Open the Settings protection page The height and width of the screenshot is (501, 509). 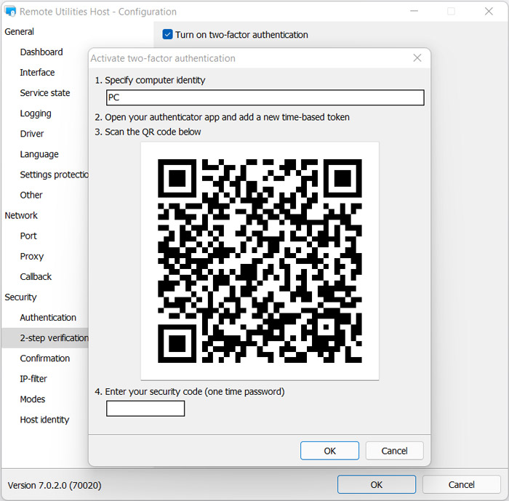coord(54,175)
